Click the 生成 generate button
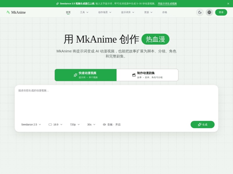This screenshot has height=174, width=233. pyautogui.click(x=202, y=125)
